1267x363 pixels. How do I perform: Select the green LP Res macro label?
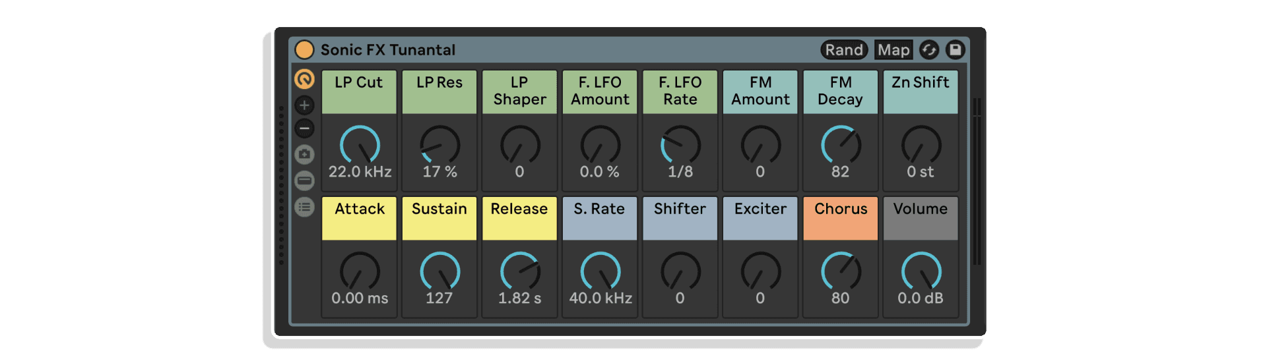pyautogui.click(x=439, y=92)
